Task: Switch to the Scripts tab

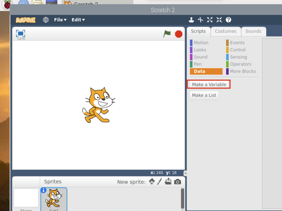Action: tap(198, 31)
